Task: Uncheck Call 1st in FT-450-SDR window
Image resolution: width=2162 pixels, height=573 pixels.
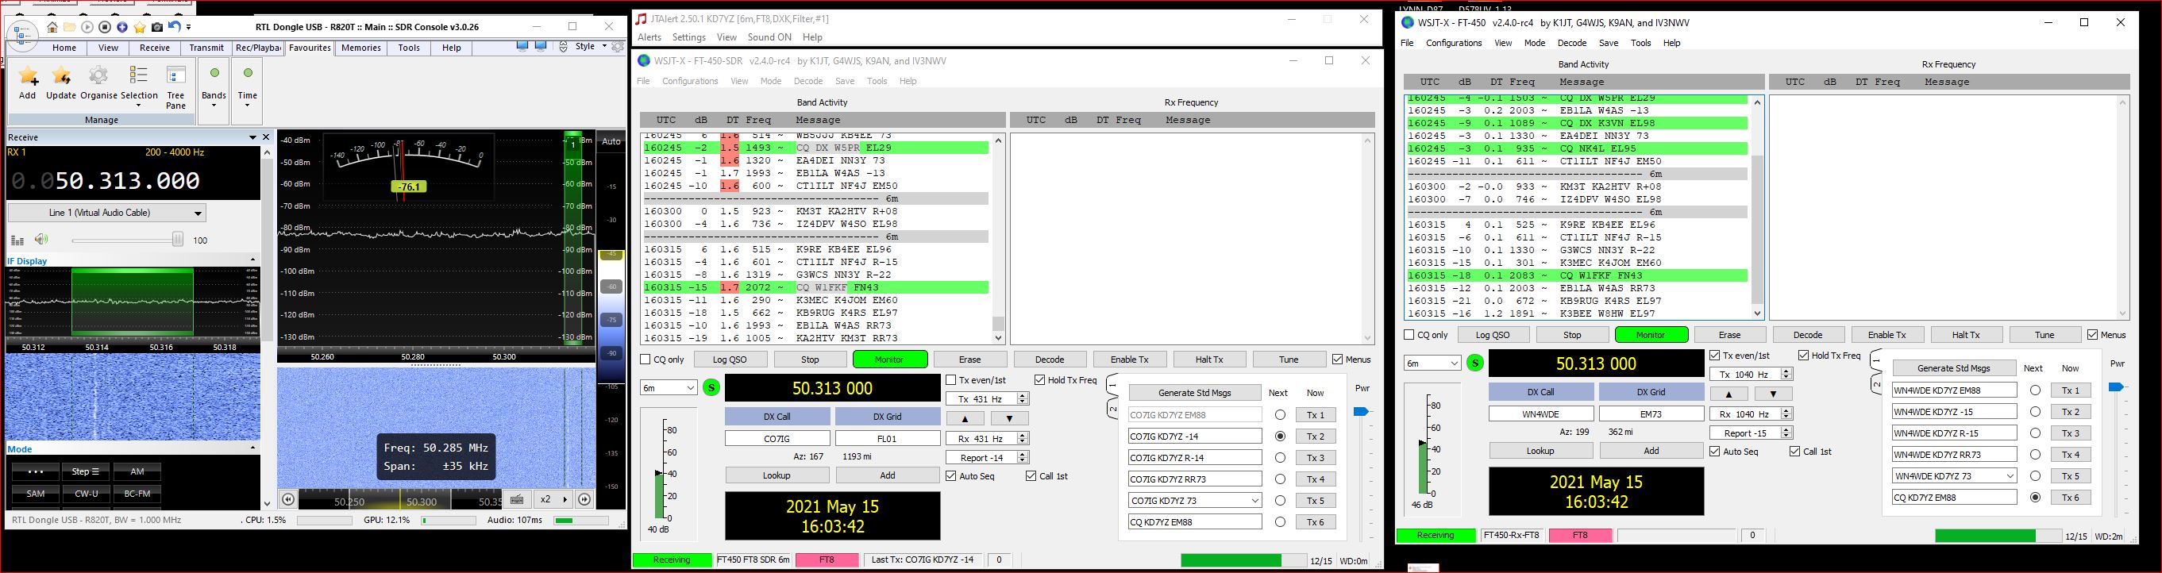Action: tap(1031, 475)
